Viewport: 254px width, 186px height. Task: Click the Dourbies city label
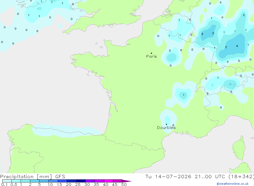(x=166, y=128)
